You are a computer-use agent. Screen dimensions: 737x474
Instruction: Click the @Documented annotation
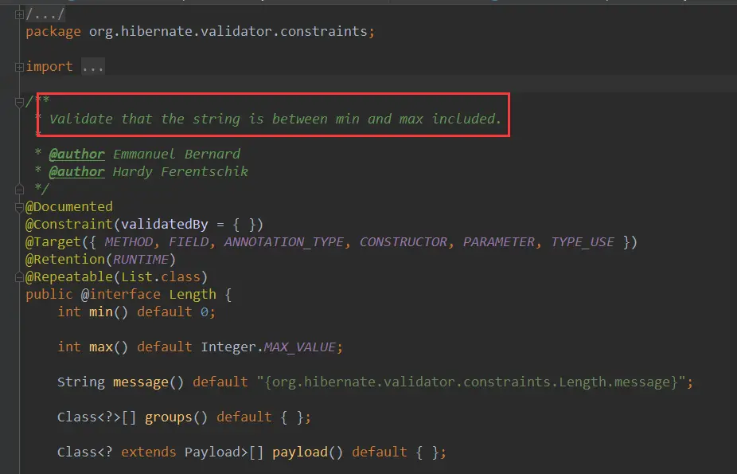tap(69, 207)
